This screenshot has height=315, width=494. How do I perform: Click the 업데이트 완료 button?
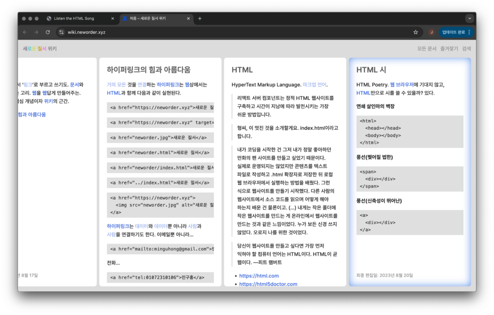pos(453,32)
